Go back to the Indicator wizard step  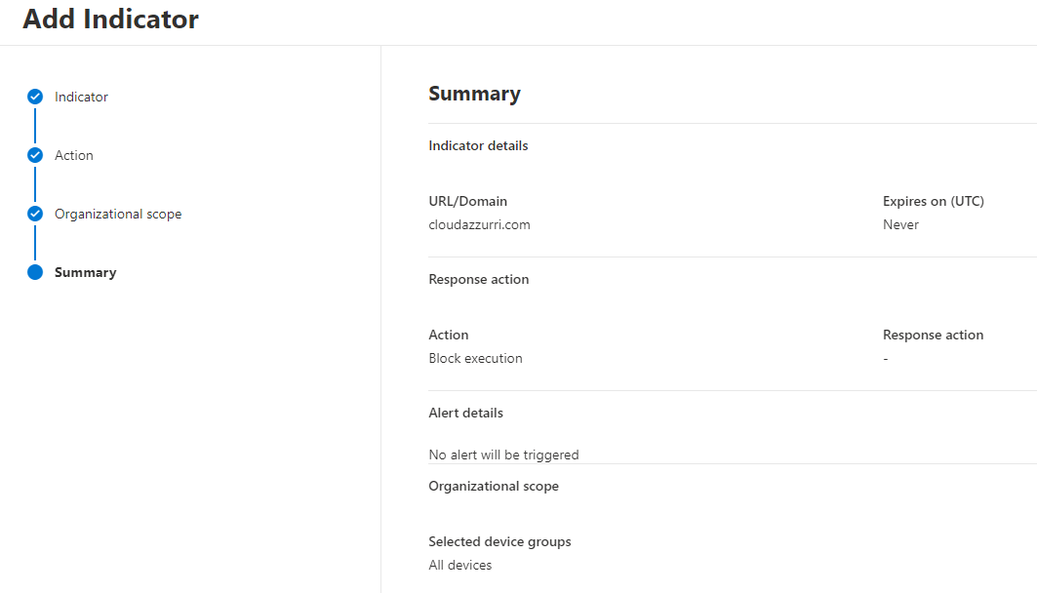pyautogui.click(x=81, y=97)
